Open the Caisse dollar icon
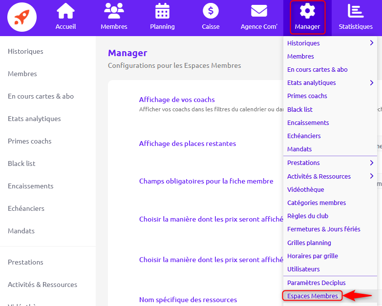 pyautogui.click(x=211, y=11)
